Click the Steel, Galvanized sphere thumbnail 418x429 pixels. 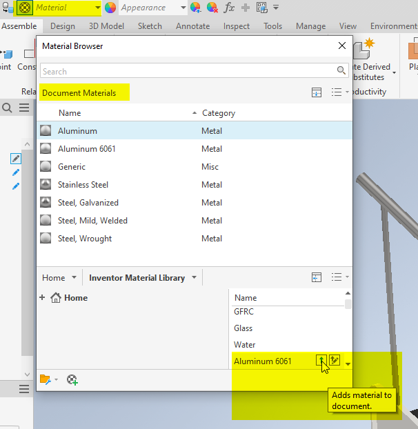pyautogui.click(x=46, y=203)
